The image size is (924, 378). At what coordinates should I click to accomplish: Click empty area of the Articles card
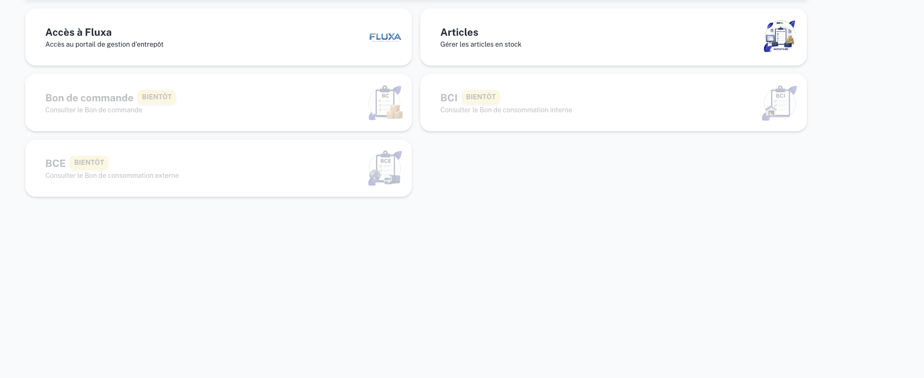click(640, 37)
